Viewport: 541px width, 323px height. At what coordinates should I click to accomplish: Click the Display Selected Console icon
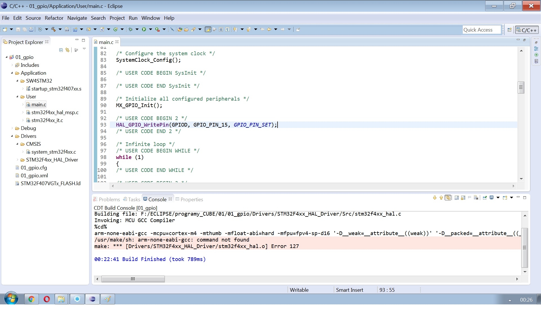[491, 198]
